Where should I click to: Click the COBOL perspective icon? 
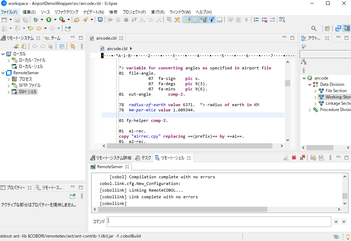click(x=338, y=28)
